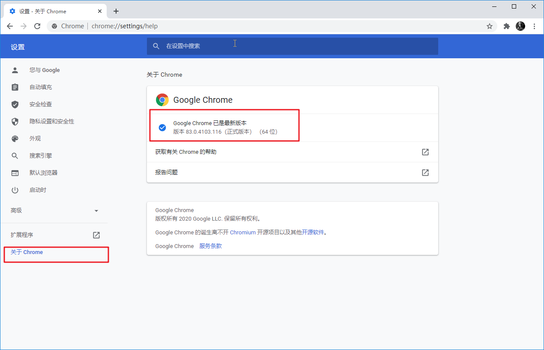The image size is (544, 350).
Task: Click the magnifier icon in settings search
Action: pyautogui.click(x=156, y=46)
